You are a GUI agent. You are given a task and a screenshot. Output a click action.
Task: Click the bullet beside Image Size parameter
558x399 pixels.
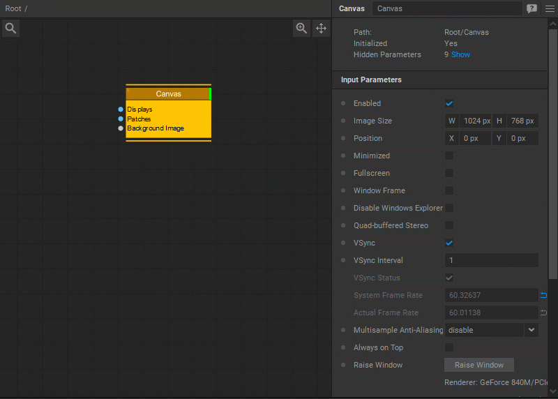343,121
